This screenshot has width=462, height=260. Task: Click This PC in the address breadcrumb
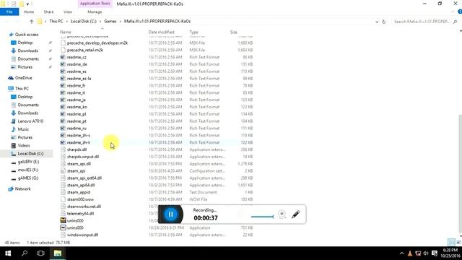56,21
